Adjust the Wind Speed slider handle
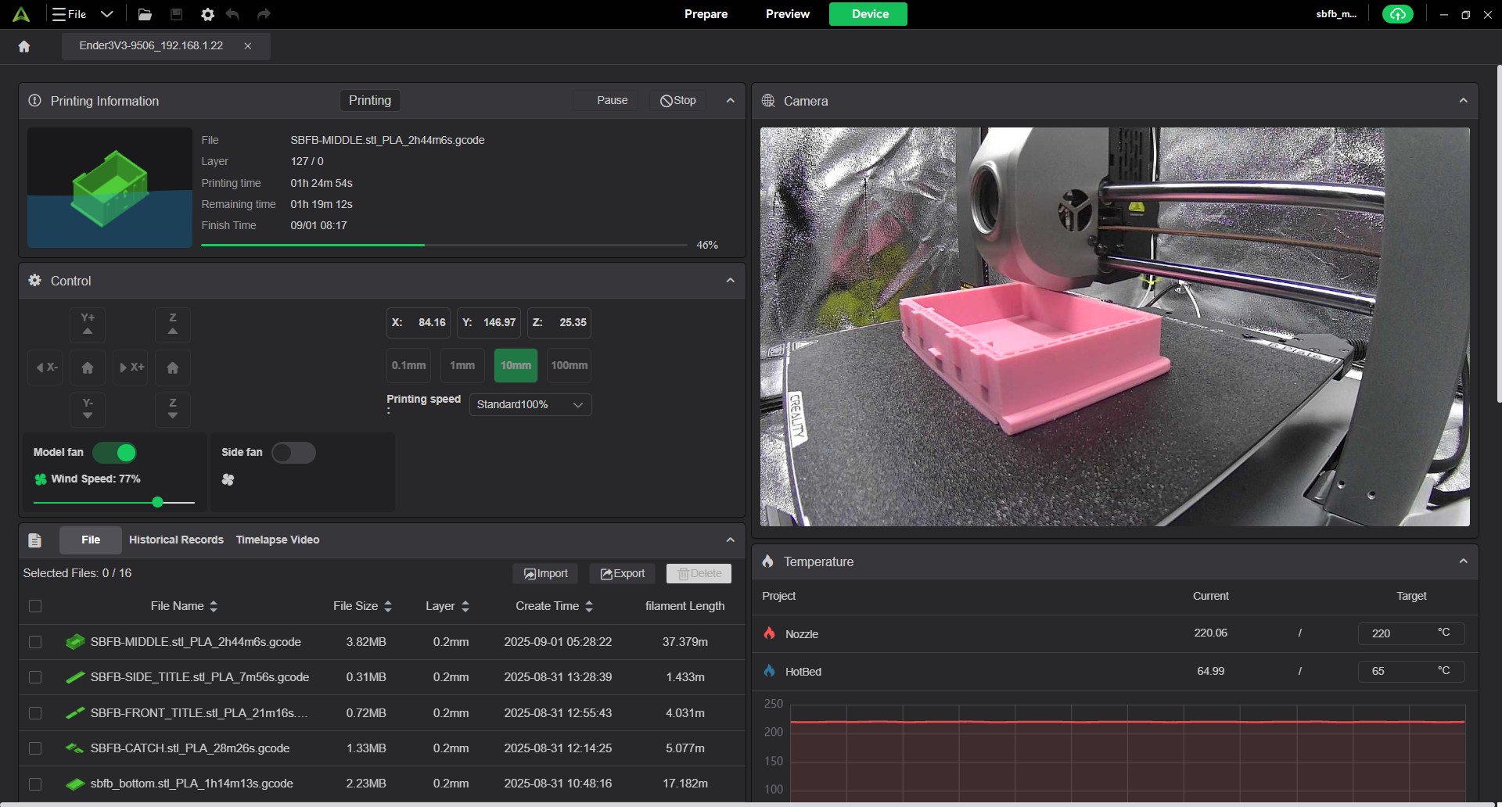Screen dimensions: 1502x807 click(x=158, y=502)
